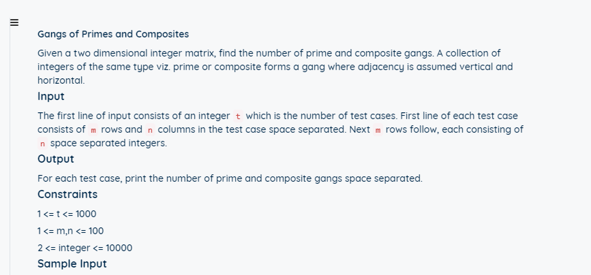Open the hamburger menu icon

point(13,21)
